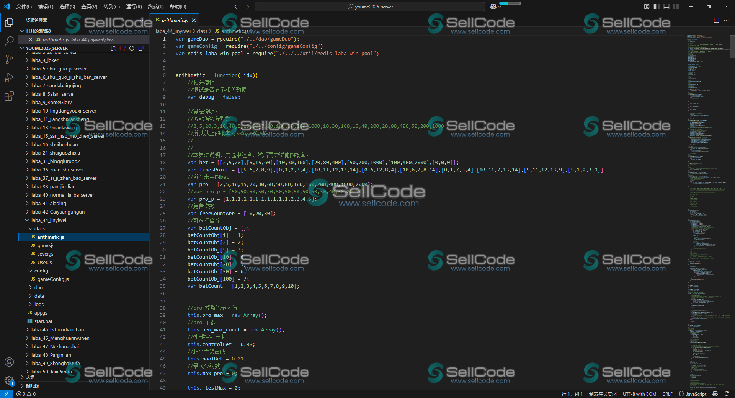Toggle the bottom panel visibility
The width and height of the screenshot is (735, 398).
tap(666, 7)
